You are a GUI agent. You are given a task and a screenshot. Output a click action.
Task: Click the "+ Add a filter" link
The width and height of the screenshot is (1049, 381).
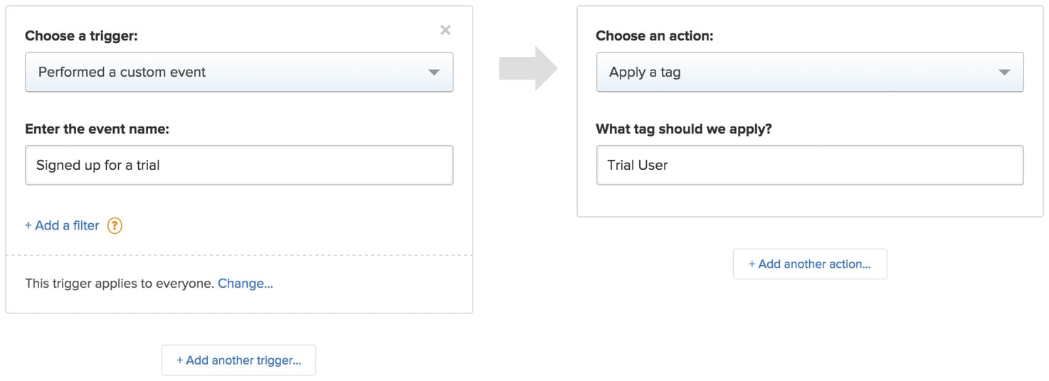pyautogui.click(x=62, y=225)
